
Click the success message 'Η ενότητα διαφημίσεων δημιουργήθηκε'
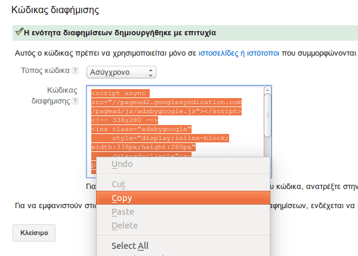120,33
